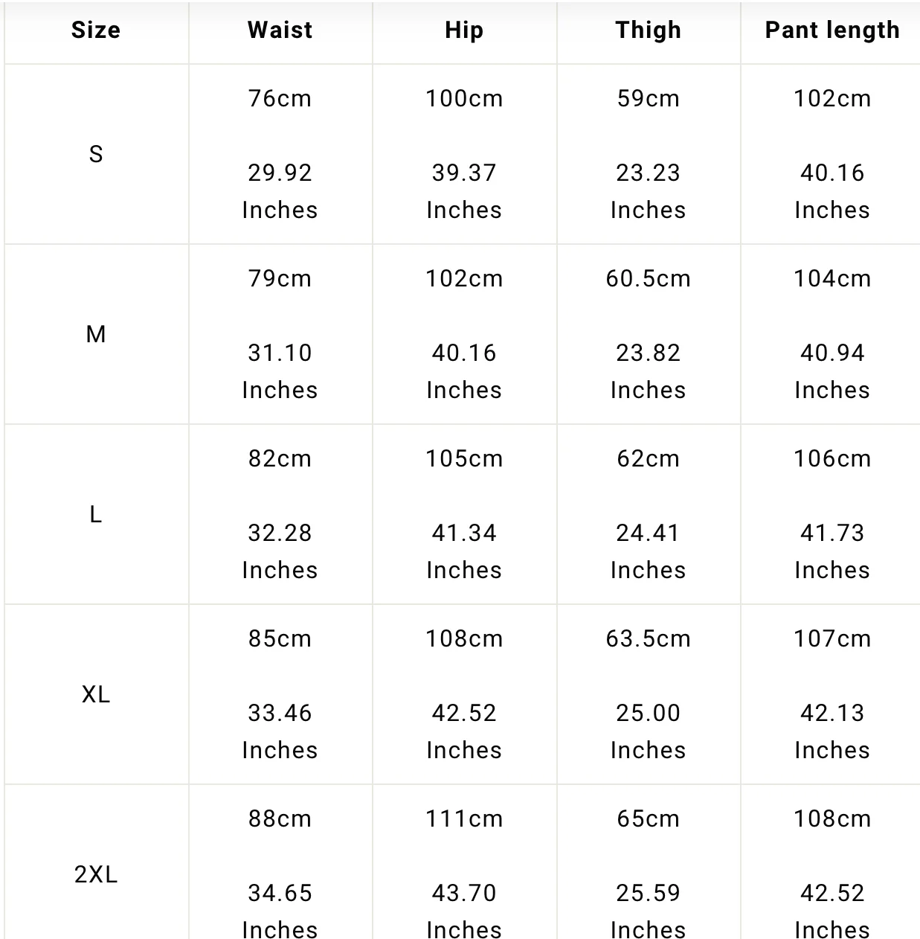Click the 88cm waist value

[280, 819]
